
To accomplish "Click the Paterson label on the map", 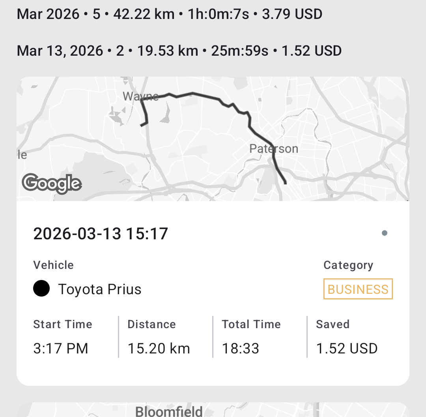I will [x=274, y=148].
